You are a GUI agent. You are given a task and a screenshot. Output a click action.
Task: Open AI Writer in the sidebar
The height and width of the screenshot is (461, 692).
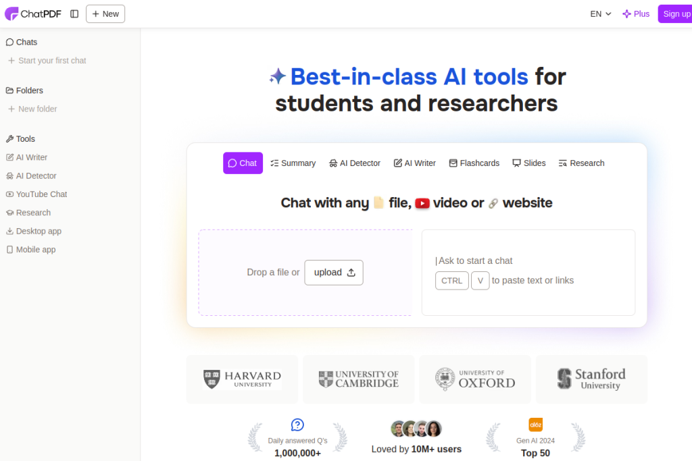click(x=26, y=157)
